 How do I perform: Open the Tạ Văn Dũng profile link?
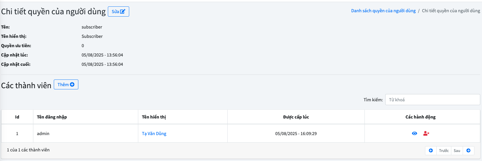click(154, 134)
